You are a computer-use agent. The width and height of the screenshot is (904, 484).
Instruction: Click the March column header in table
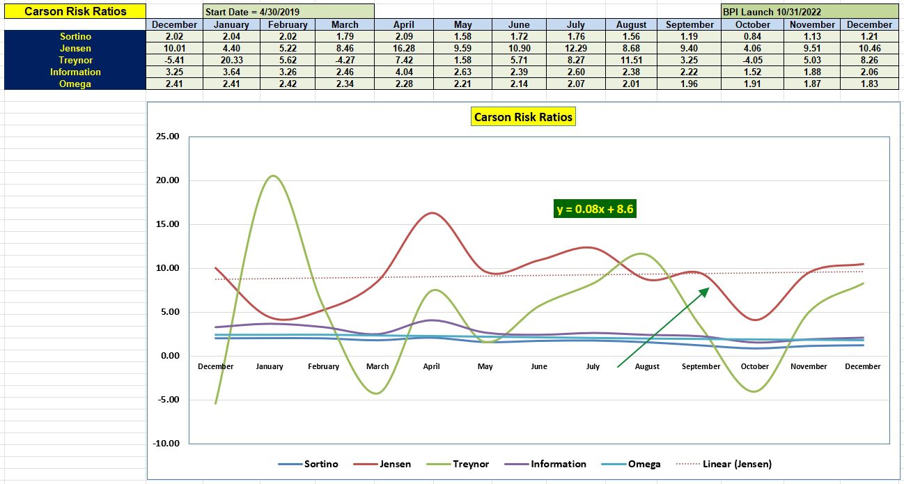tap(345, 24)
